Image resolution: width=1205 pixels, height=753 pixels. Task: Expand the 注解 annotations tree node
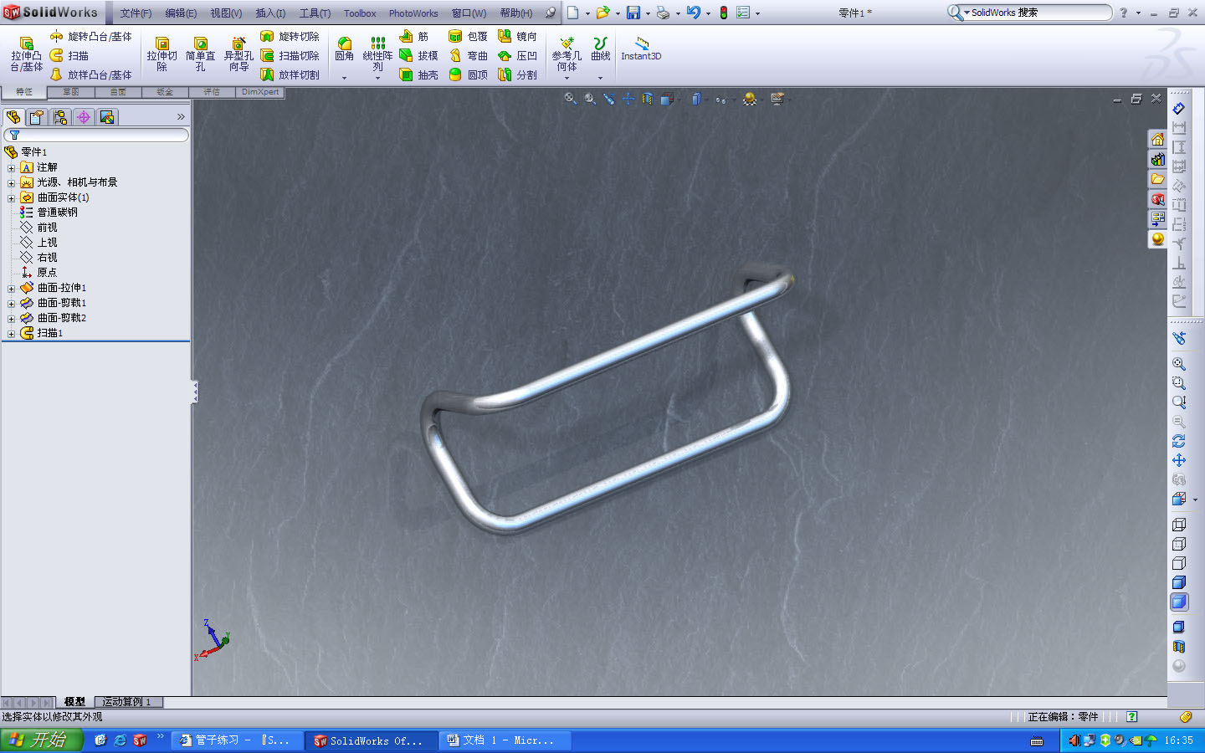[x=11, y=167]
